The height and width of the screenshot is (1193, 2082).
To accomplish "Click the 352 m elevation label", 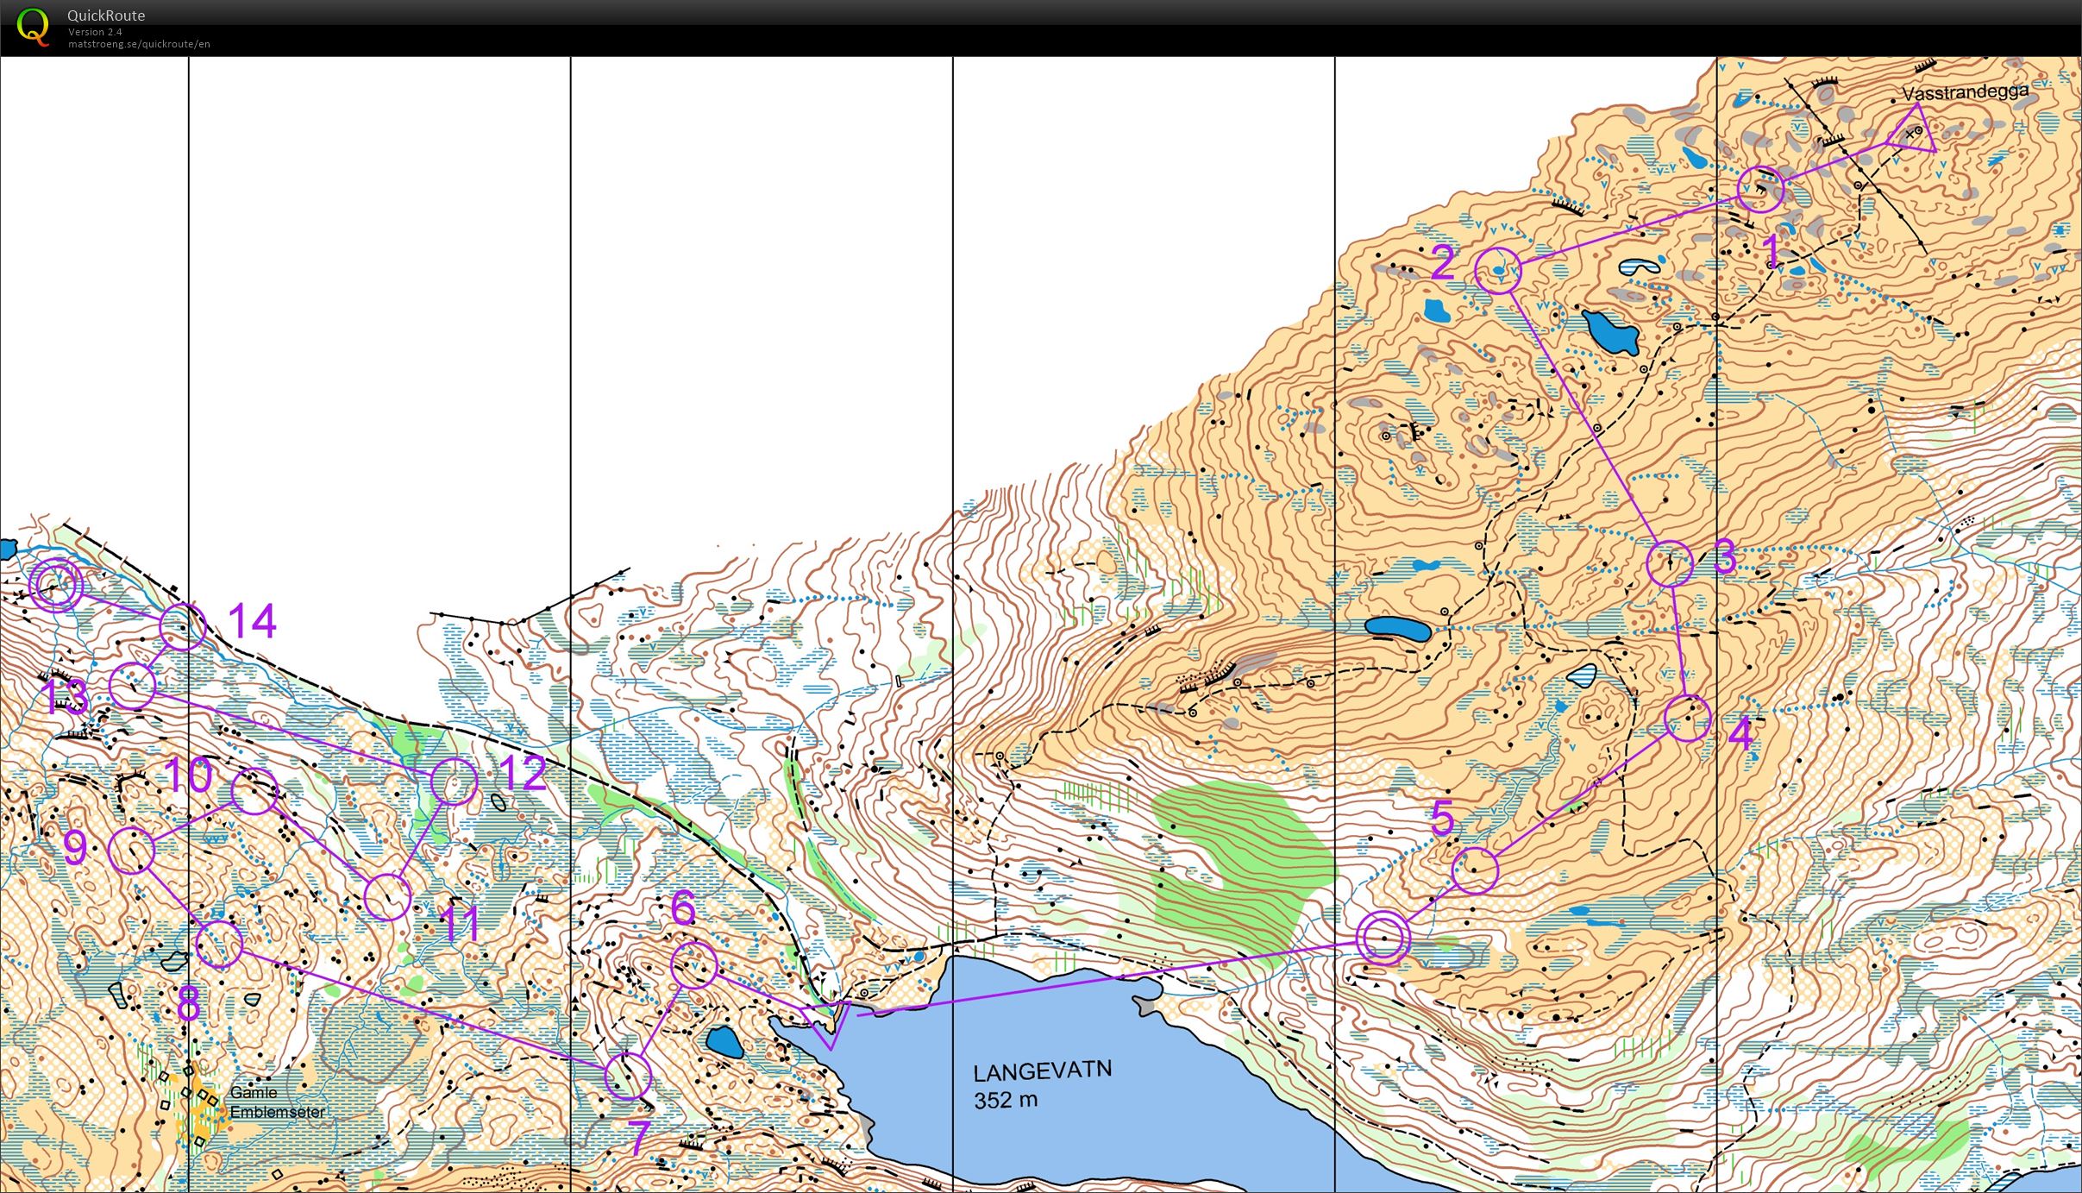I will (1006, 1101).
